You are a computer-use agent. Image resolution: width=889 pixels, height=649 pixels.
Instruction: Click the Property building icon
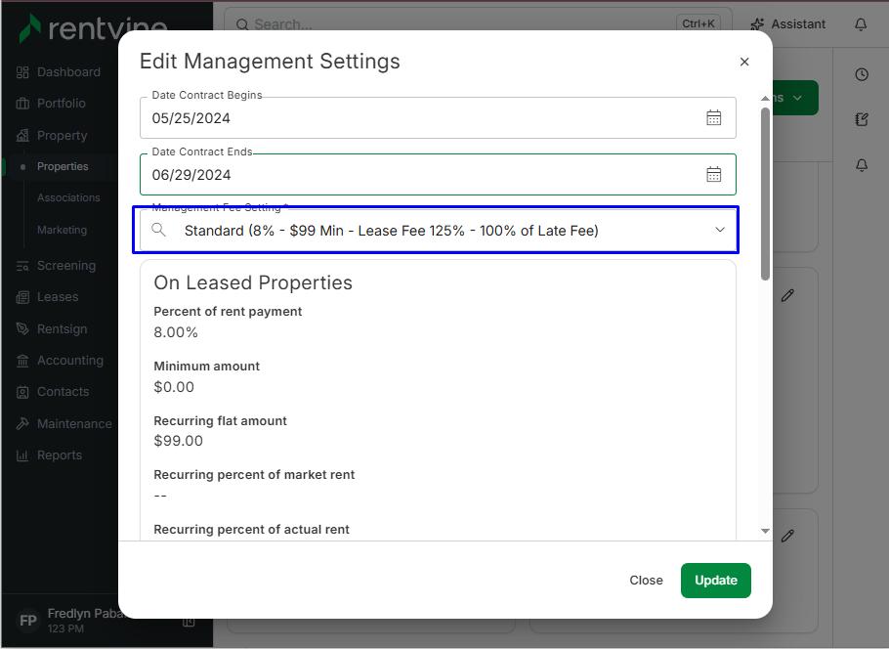pos(22,135)
